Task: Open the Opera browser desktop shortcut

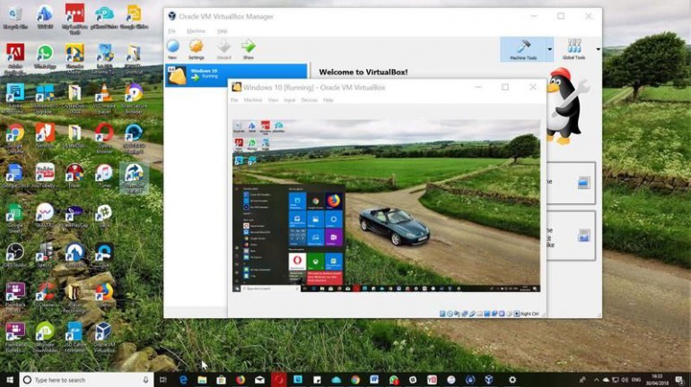Action: [104, 138]
